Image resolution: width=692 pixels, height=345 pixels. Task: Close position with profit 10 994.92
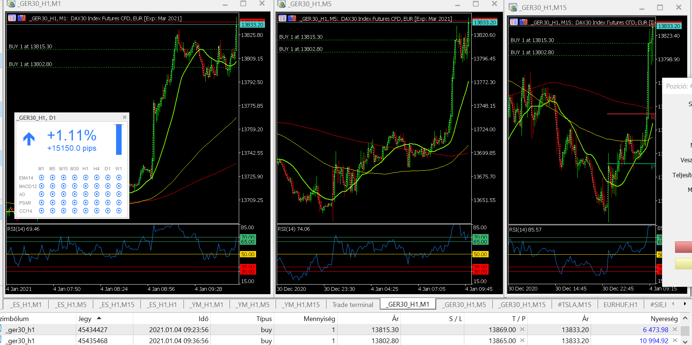pos(675,341)
